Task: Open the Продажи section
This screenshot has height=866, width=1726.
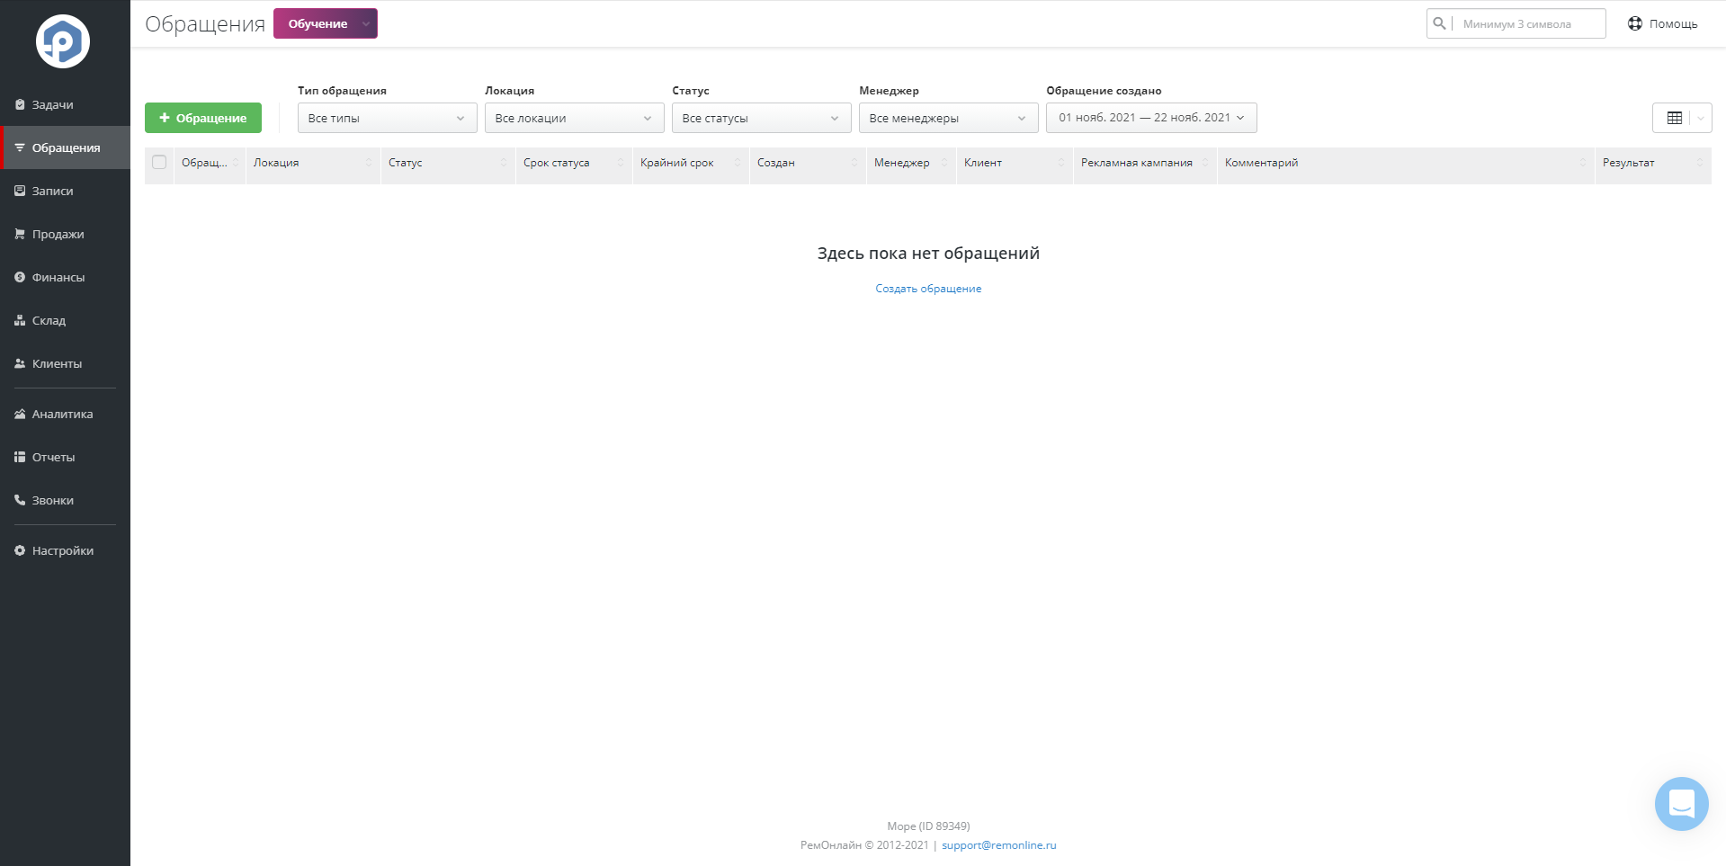Action: click(65, 234)
